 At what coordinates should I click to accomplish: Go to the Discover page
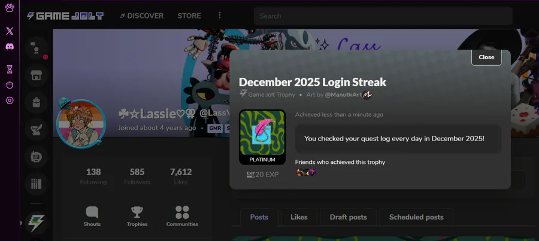pyautogui.click(x=141, y=16)
